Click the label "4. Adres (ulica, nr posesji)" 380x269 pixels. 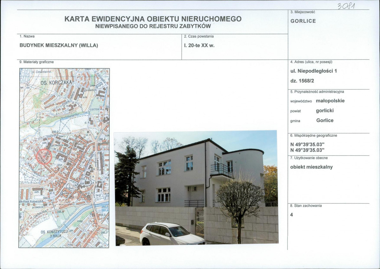pyautogui.click(x=311, y=62)
